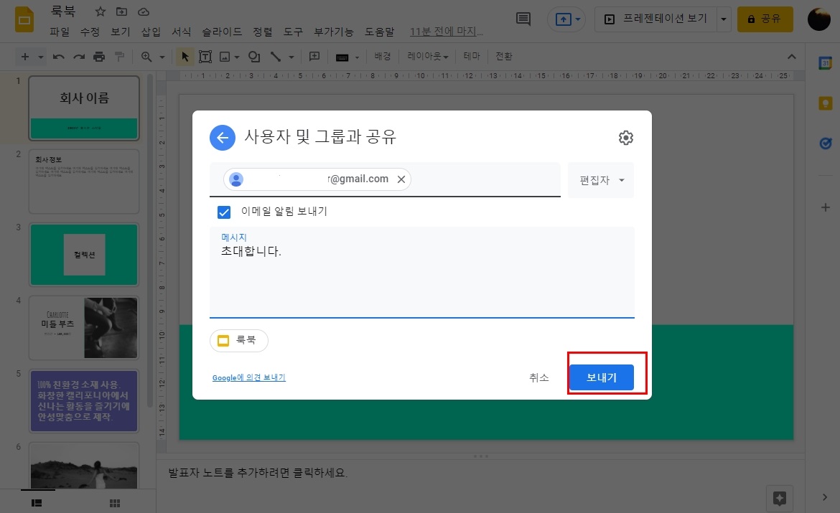
Task: Select the text box insertion tool
Action: (205, 56)
